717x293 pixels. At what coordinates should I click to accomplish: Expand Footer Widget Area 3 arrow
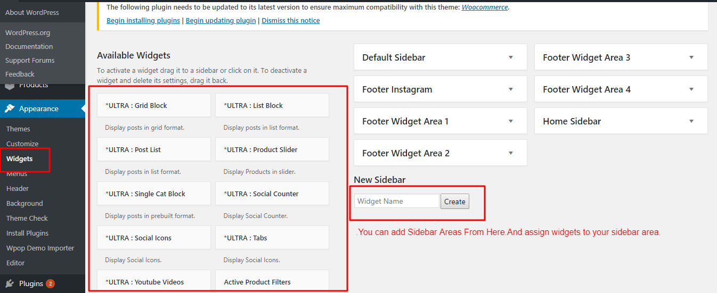tap(691, 57)
